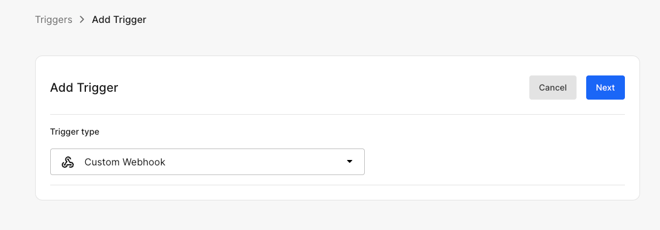This screenshot has height=230, width=660.
Task: Click the Add Trigger card heading
Action: pyautogui.click(x=84, y=88)
